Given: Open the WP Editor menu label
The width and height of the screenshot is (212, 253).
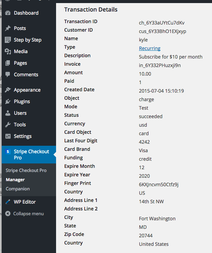Looking at the screenshot, I should [x=25, y=202].
